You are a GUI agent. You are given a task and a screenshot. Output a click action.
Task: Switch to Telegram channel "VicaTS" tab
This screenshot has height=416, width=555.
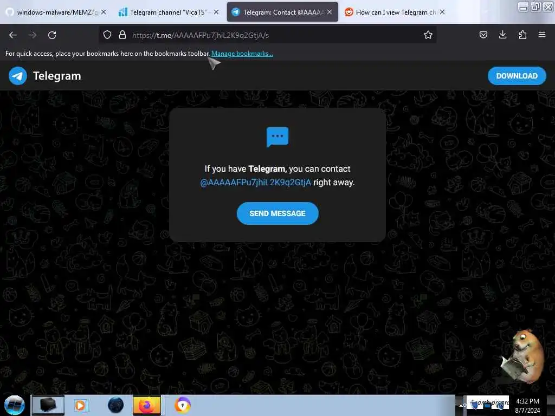pyautogui.click(x=168, y=12)
